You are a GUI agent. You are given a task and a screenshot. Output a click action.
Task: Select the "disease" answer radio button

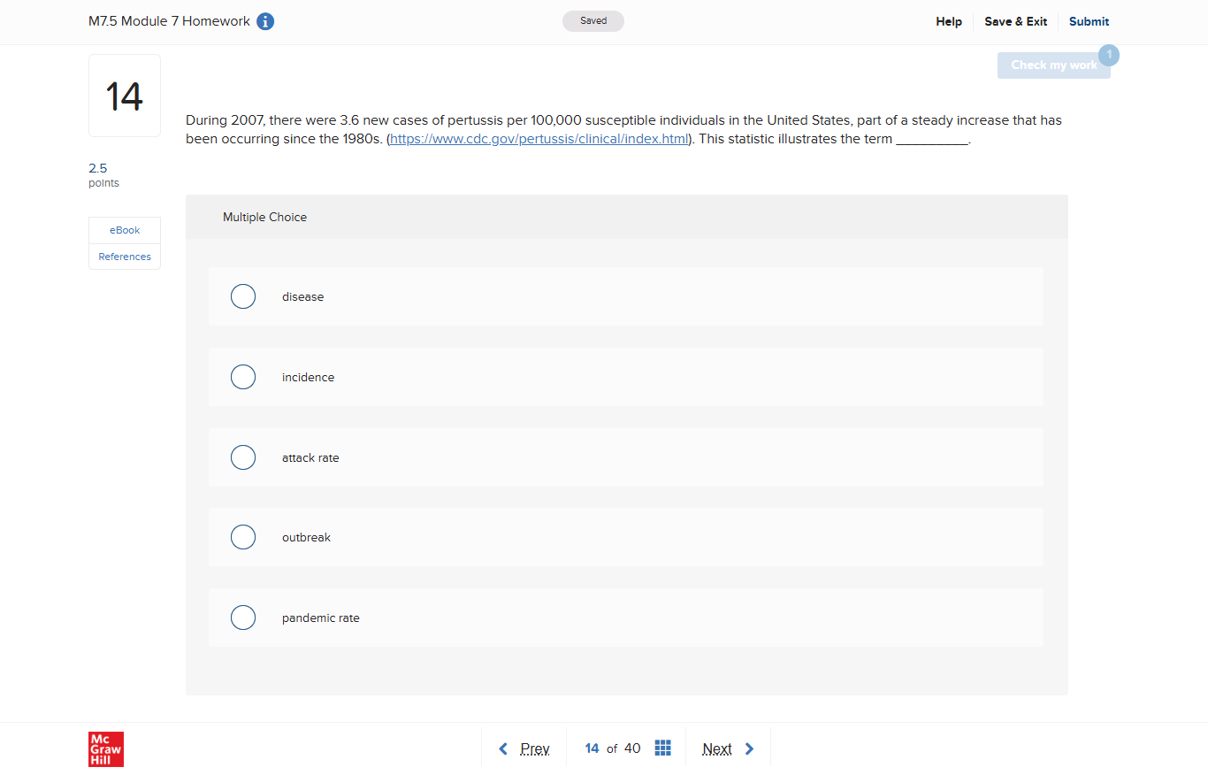click(243, 296)
